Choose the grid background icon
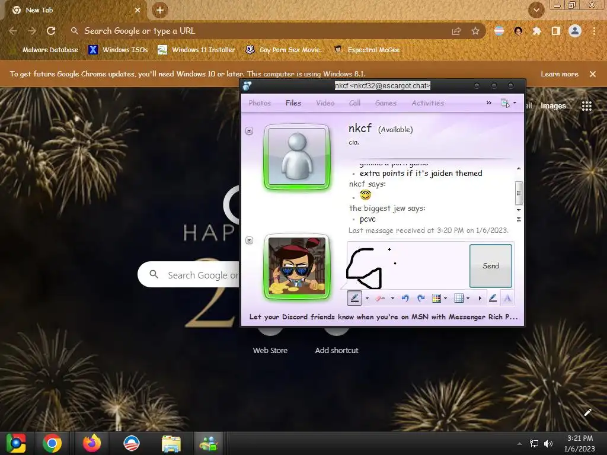607x455 pixels. click(x=459, y=299)
